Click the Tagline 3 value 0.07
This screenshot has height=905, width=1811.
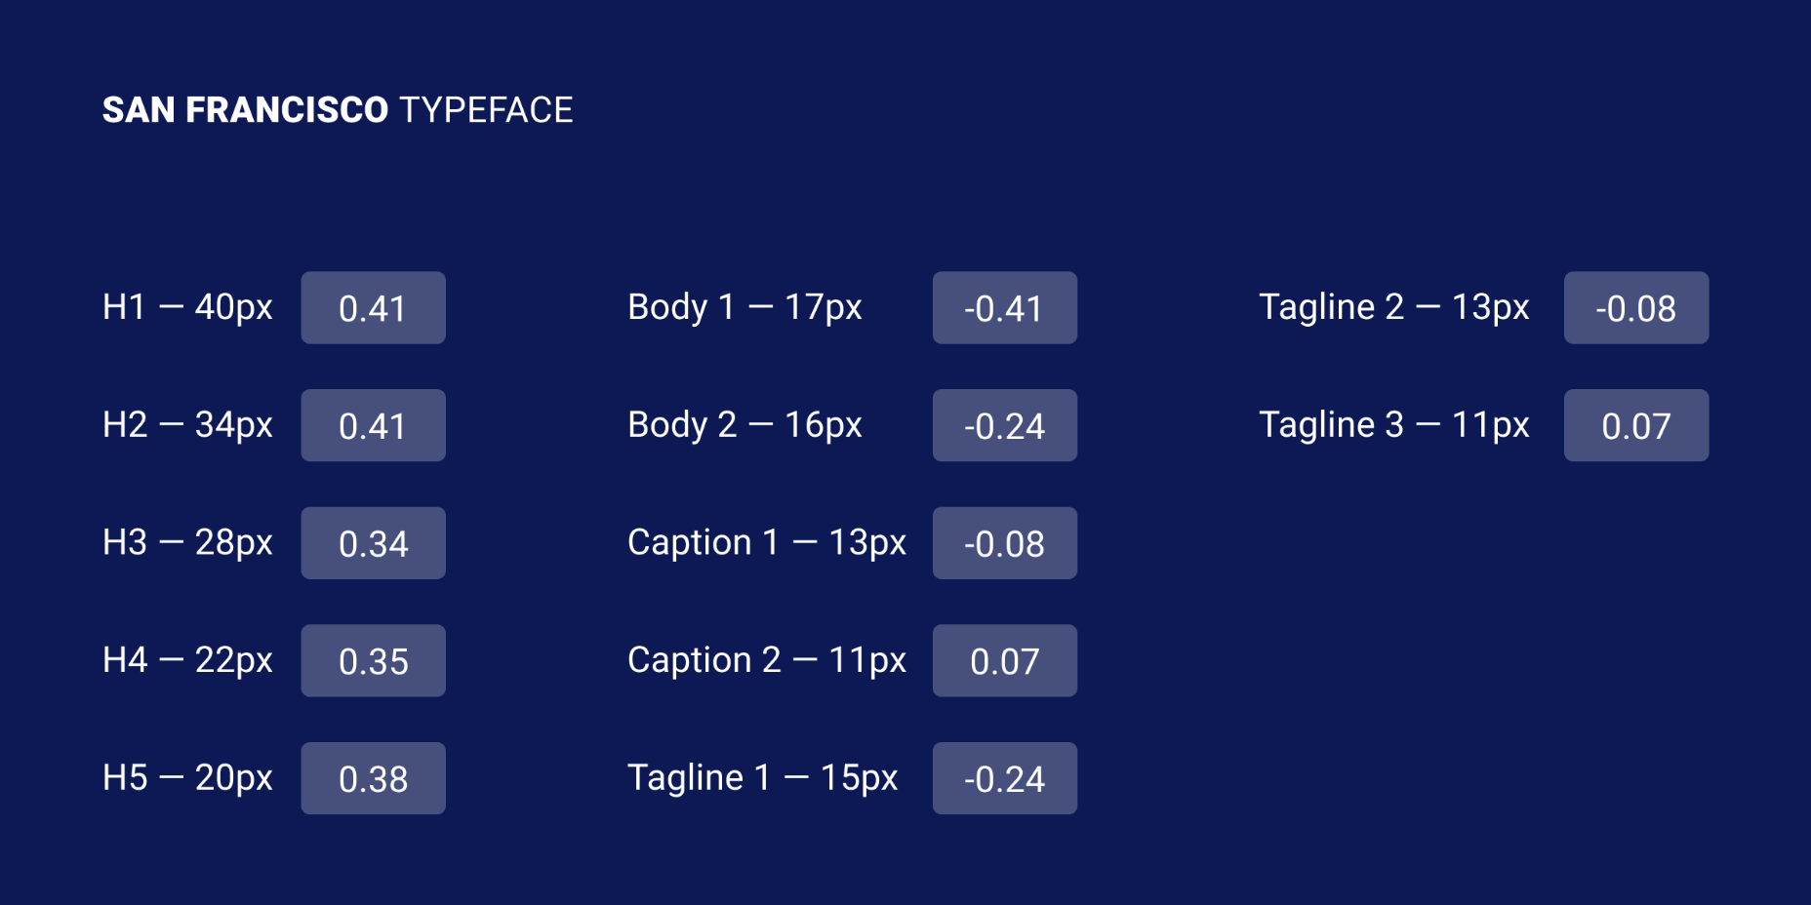click(x=1635, y=426)
